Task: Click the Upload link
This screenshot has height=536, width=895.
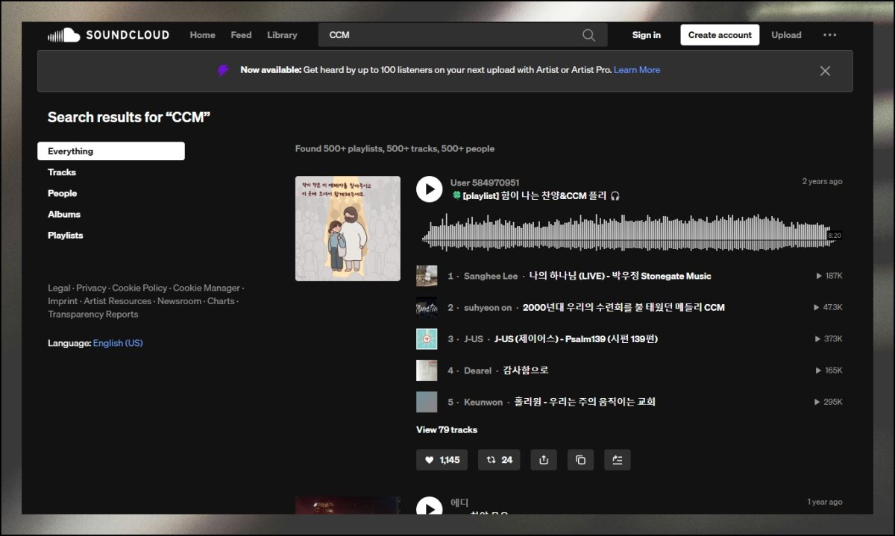Action: [x=786, y=35]
